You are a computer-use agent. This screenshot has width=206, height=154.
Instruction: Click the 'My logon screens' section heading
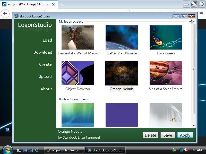point(71,22)
